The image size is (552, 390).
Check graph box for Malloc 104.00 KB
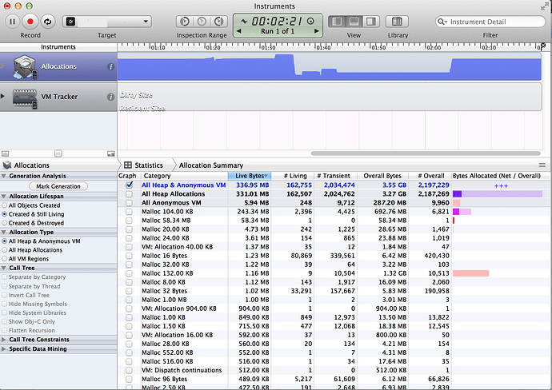(x=129, y=212)
